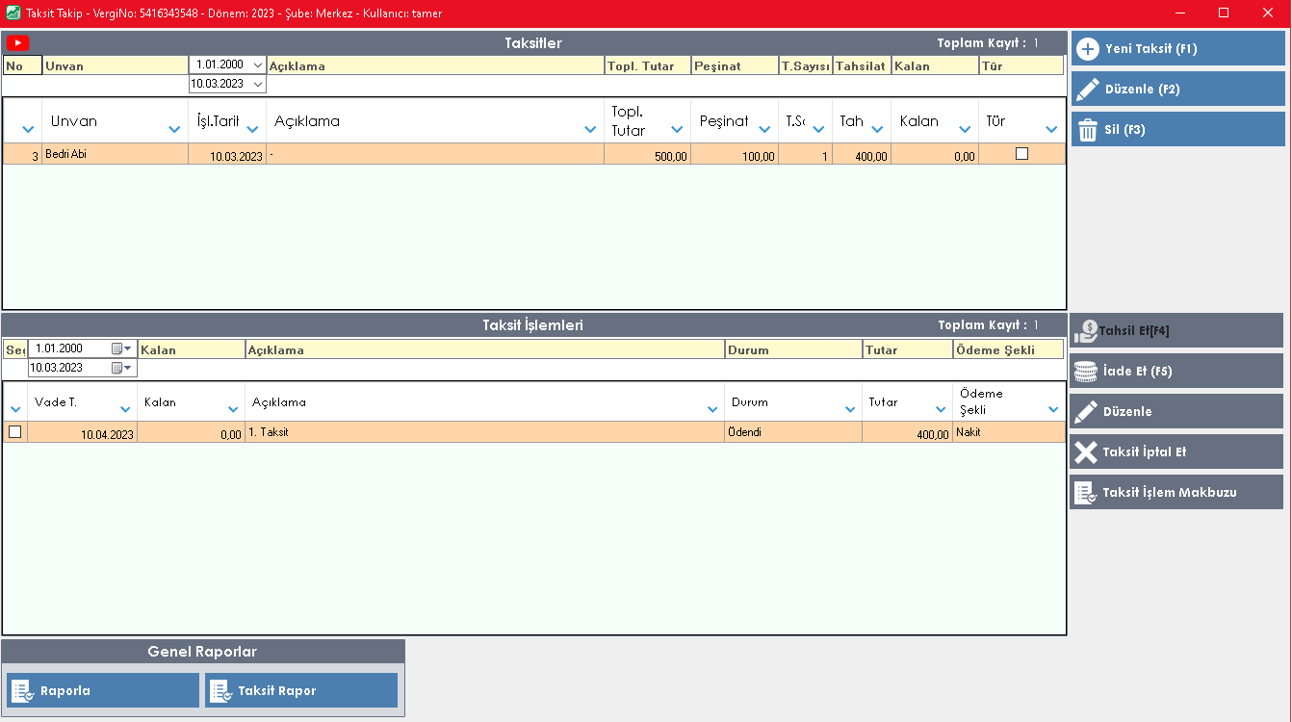
Task: Tick the checkbox of the 1. Taksit row
Action: [x=14, y=432]
